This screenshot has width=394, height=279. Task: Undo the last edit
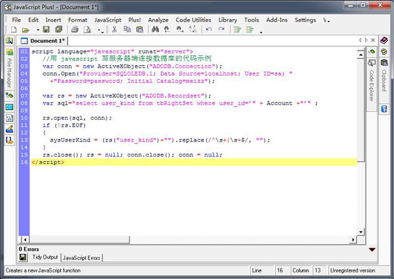point(209,29)
